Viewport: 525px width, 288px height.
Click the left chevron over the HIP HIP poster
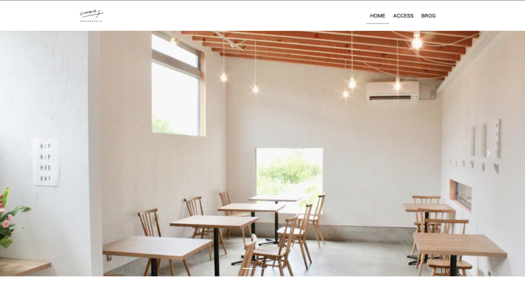[x=30, y=154]
